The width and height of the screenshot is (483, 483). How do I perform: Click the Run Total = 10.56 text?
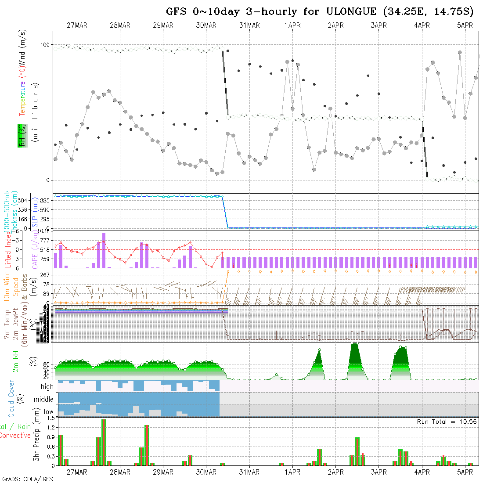(x=447, y=422)
